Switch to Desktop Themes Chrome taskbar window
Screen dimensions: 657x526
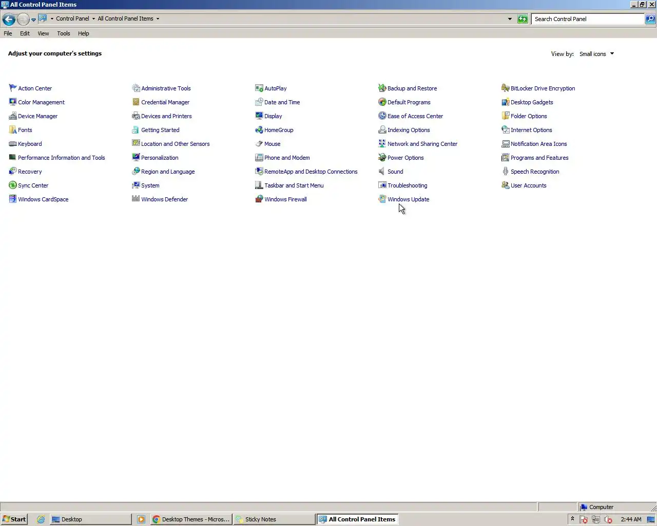[x=191, y=519]
